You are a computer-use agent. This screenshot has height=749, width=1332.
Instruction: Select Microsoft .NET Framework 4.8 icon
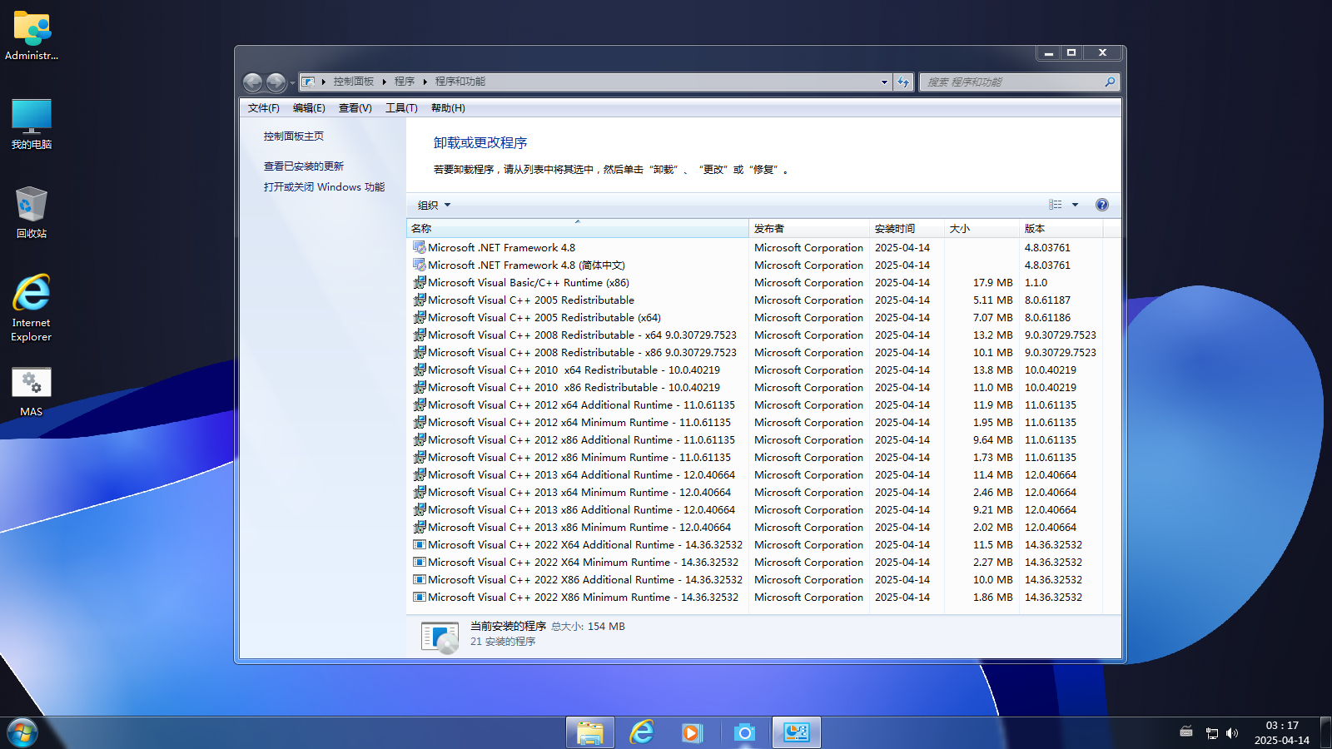(420, 247)
